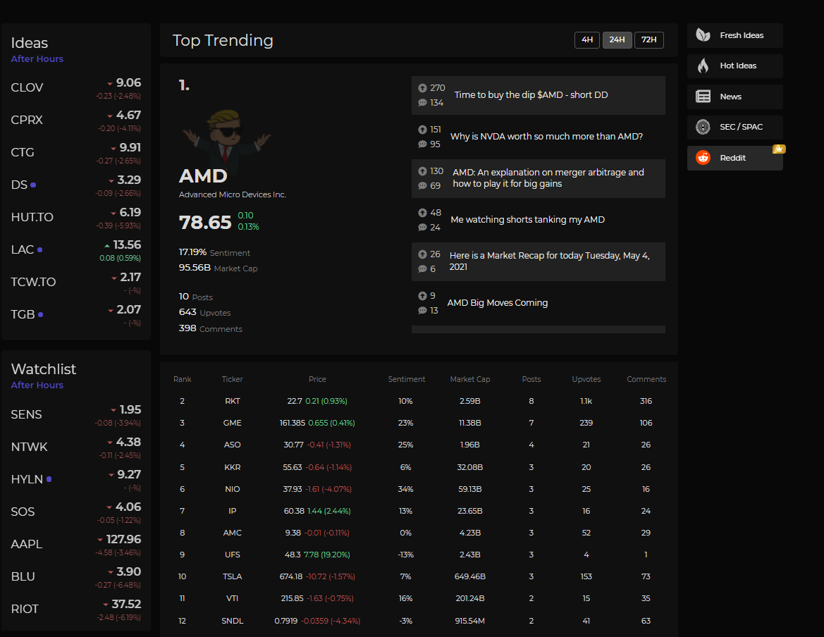The height and width of the screenshot is (637, 824).
Task: Switch the trending timeframe to 4H
Action: pyautogui.click(x=586, y=40)
